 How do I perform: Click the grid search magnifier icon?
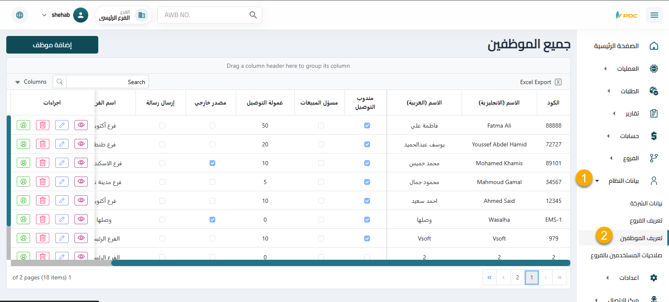pyautogui.click(x=60, y=82)
